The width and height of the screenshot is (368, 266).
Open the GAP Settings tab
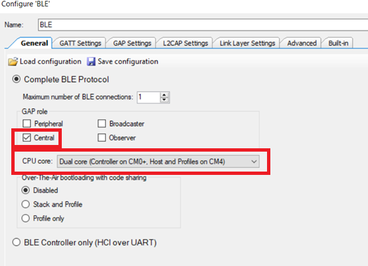click(x=132, y=43)
